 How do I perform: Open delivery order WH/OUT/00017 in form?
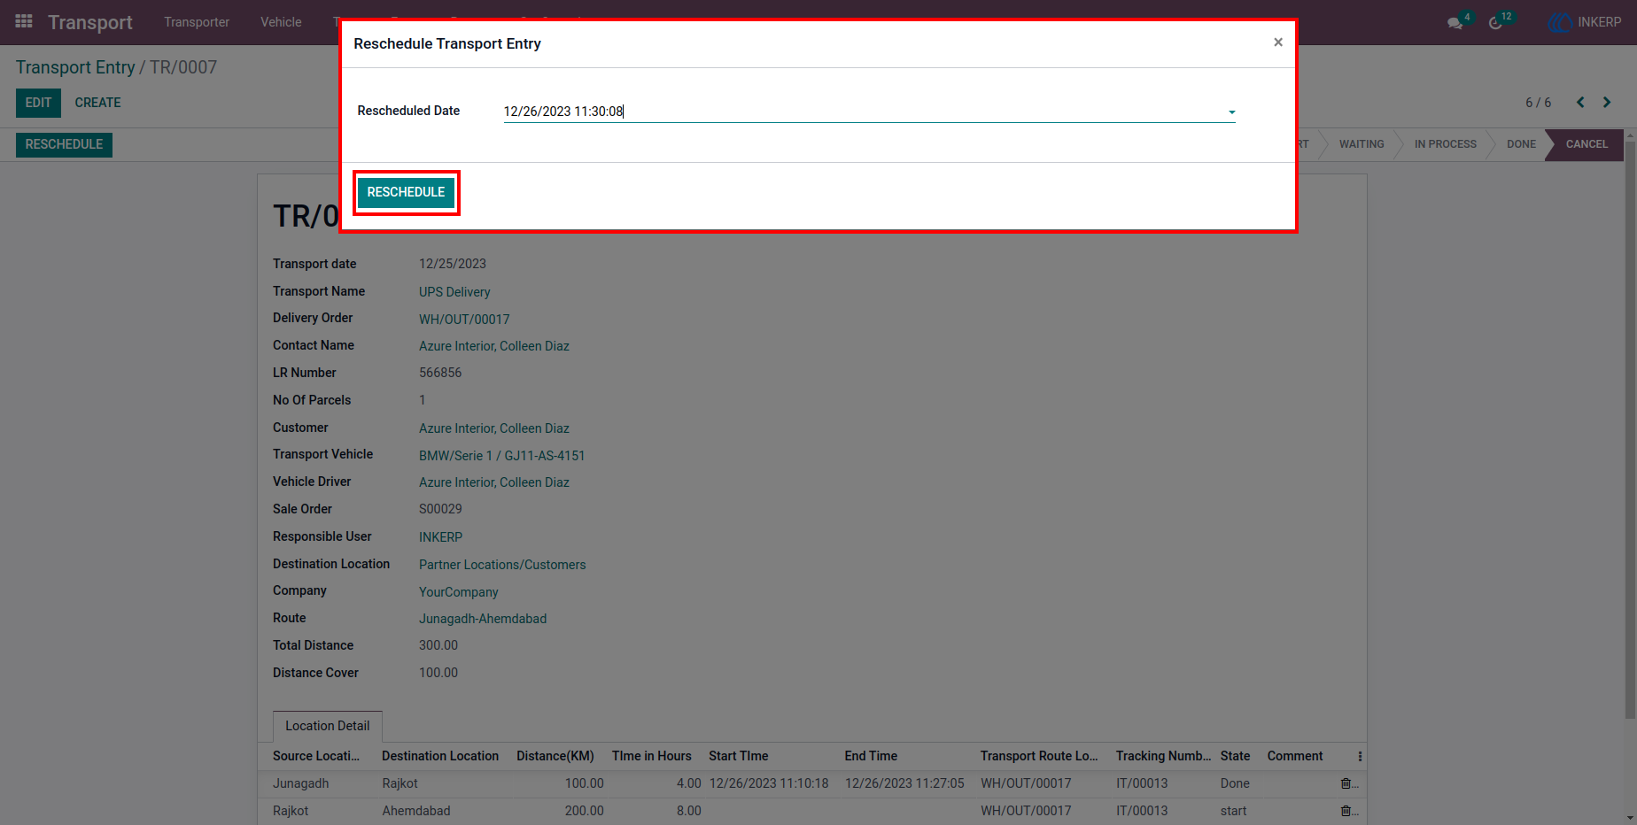[x=464, y=320]
